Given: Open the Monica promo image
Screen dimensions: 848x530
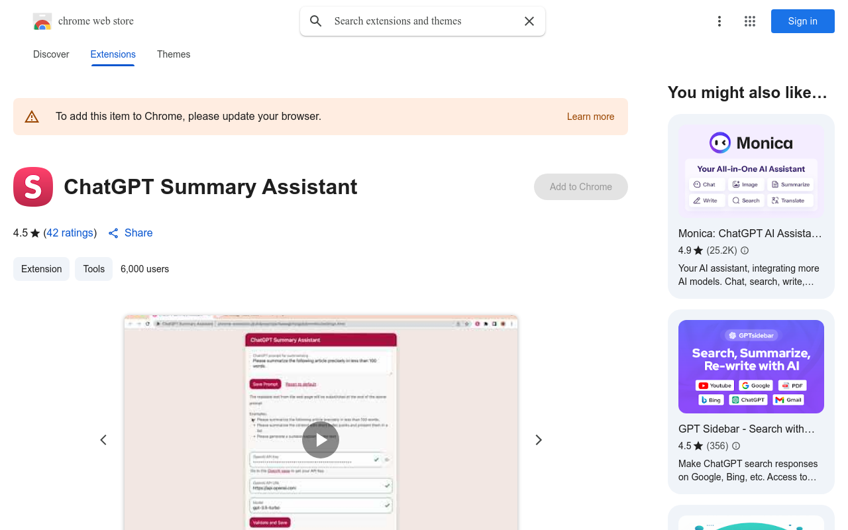Looking at the screenshot, I should coord(751,171).
